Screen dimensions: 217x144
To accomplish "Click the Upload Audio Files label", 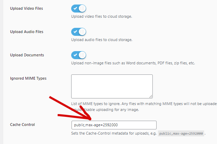I will click(x=27, y=32).
